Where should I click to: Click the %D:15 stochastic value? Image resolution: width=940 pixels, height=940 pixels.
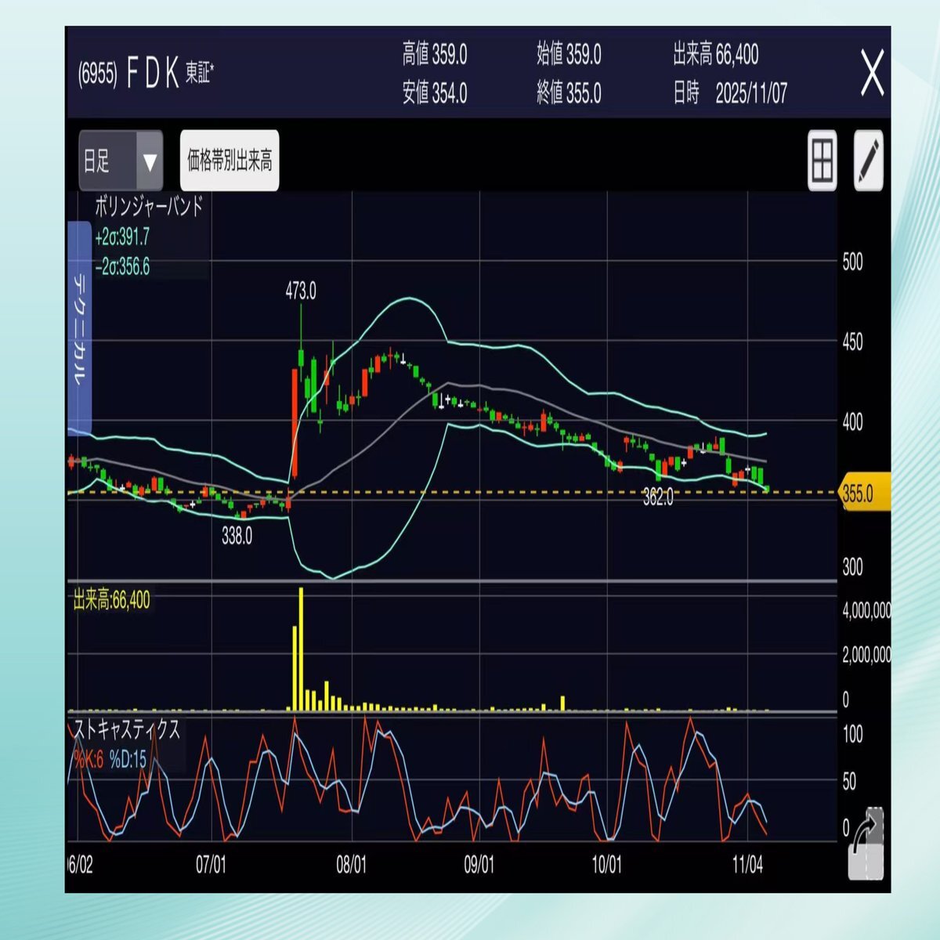128,758
